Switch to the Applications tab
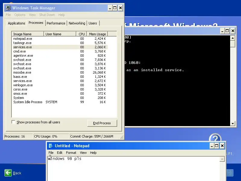This screenshot has width=241, height=181. click(17, 23)
